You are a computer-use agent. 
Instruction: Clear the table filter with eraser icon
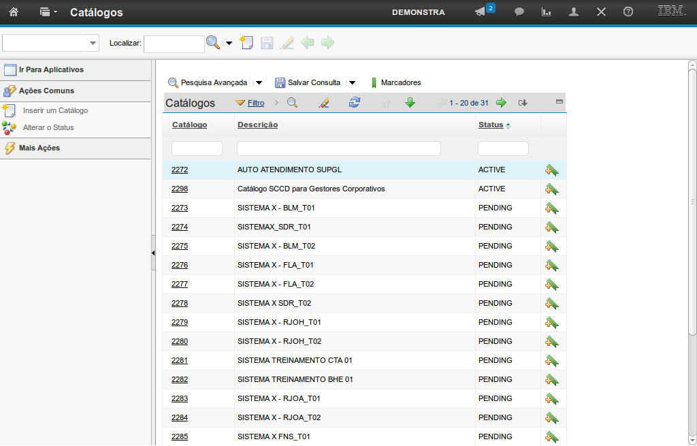pos(324,103)
